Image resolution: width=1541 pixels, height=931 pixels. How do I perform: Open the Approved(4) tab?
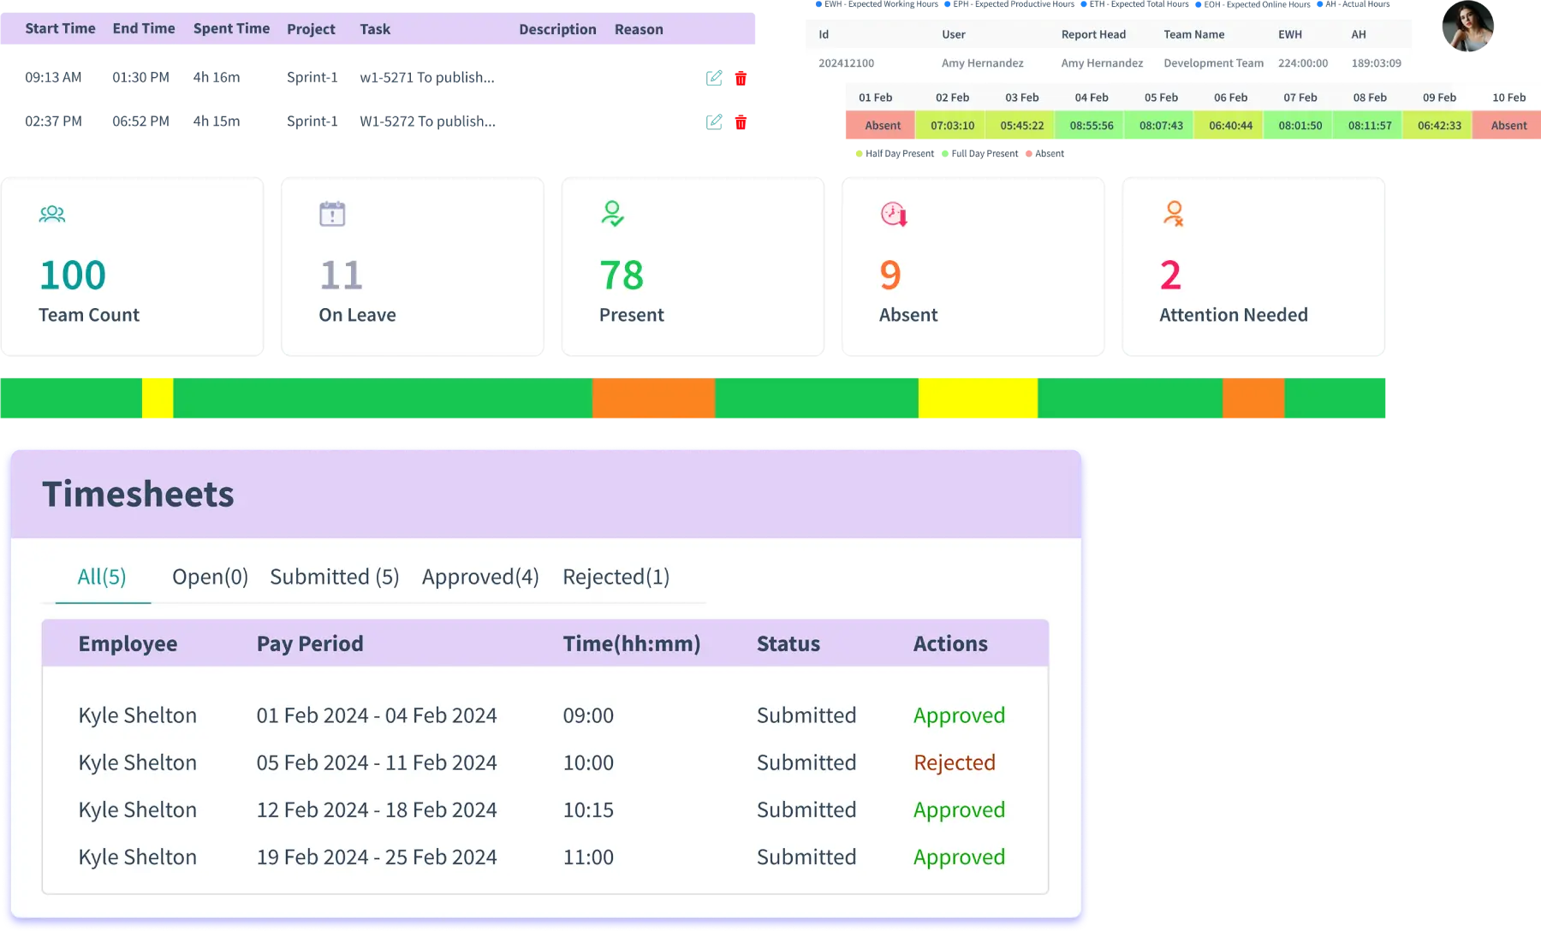click(x=479, y=577)
